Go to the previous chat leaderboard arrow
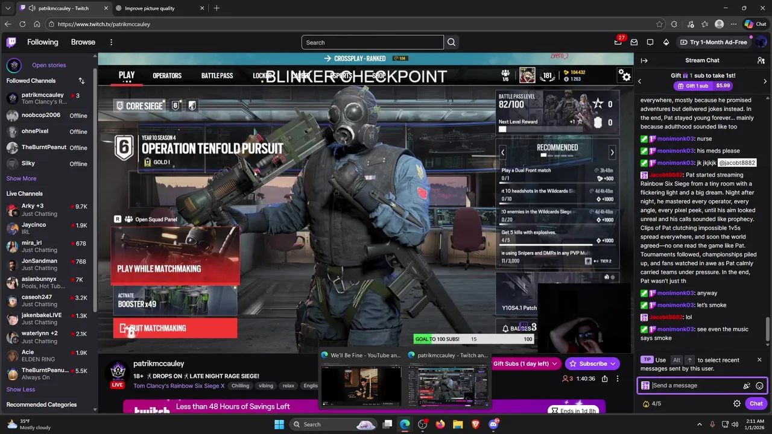This screenshot has height=434, width=772. point(640,81)
